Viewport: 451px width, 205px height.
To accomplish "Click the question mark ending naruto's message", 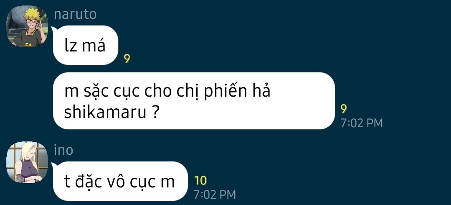I will click(155, 113).
